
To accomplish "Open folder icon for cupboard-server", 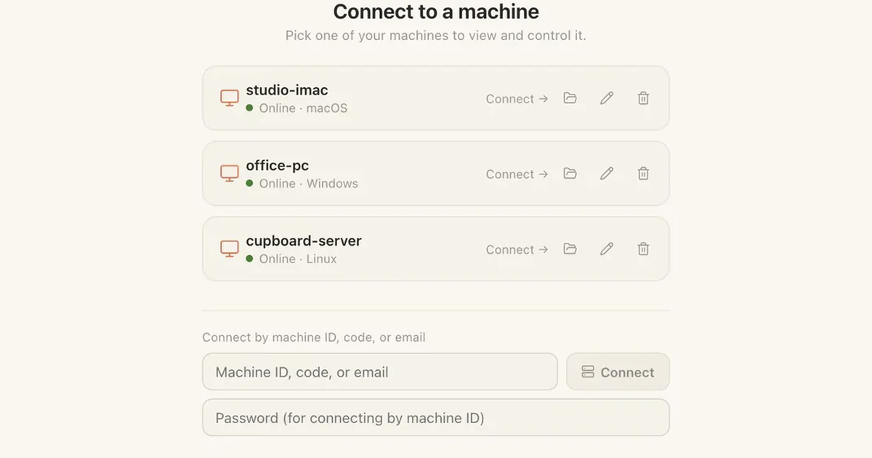I will click(570, 249).
